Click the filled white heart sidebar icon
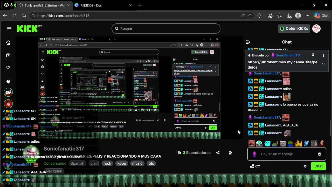The height and width of the screenshot is (187, 332). click(8, 82)
